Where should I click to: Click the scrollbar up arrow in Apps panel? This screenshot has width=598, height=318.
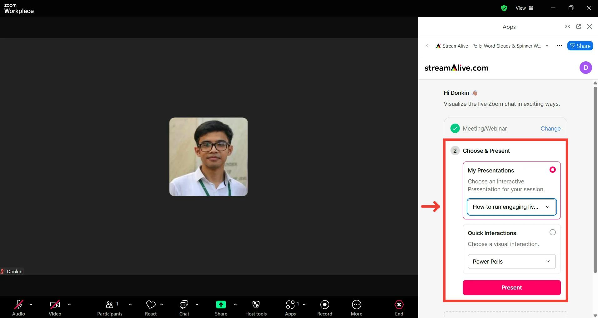pyautogui.click(x=595, y=83)
